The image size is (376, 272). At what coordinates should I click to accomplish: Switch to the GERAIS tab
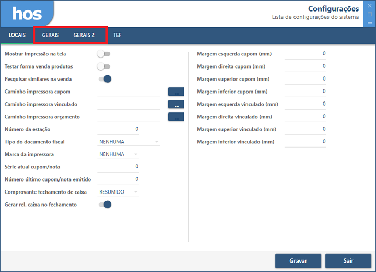(51, 35)
